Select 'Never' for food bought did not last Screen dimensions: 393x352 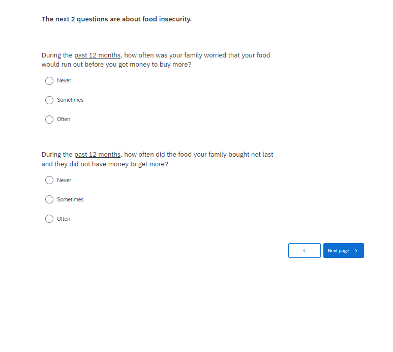[49, 181]
